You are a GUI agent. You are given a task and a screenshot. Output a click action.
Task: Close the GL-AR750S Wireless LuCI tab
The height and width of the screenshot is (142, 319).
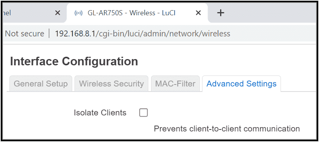(198, 13)
